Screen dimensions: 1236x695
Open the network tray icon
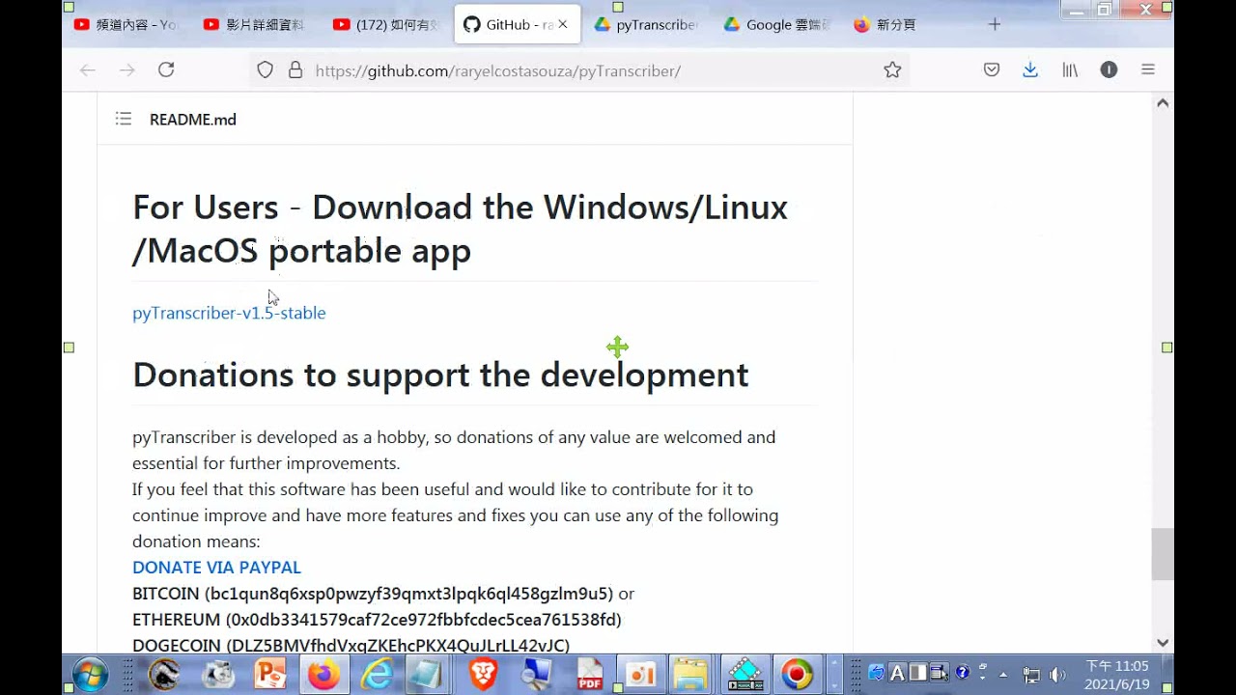1031,675
